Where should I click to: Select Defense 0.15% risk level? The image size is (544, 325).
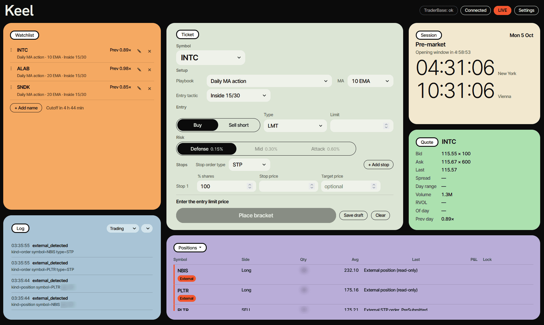click(207, 149)
